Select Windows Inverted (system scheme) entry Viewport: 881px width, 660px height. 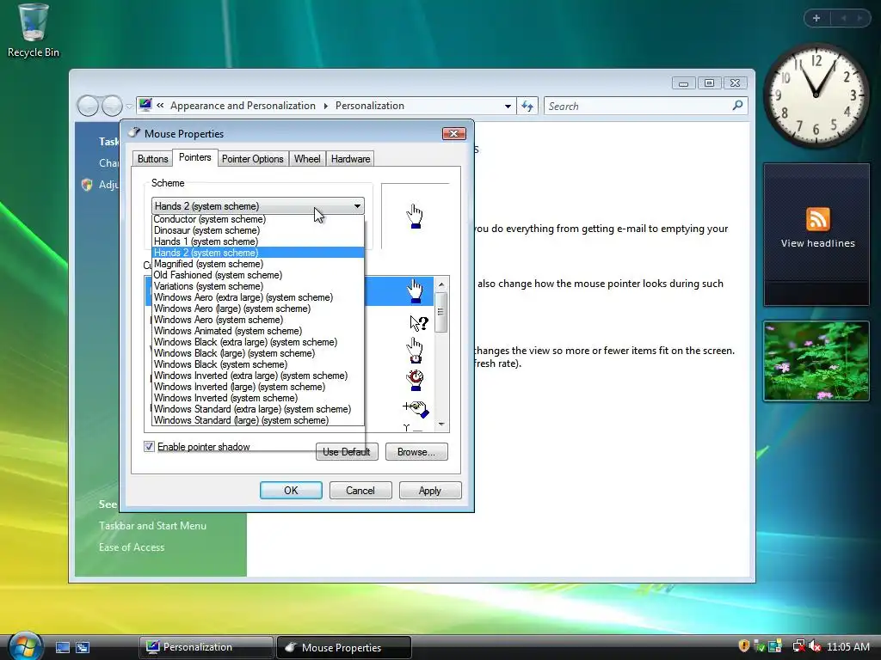pyautogui.click(x=258, y=398)
